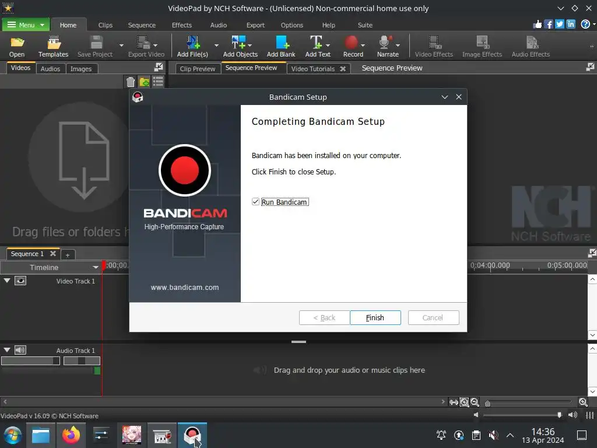Open the Add File(s) dropdown arrow

(216, 45)
